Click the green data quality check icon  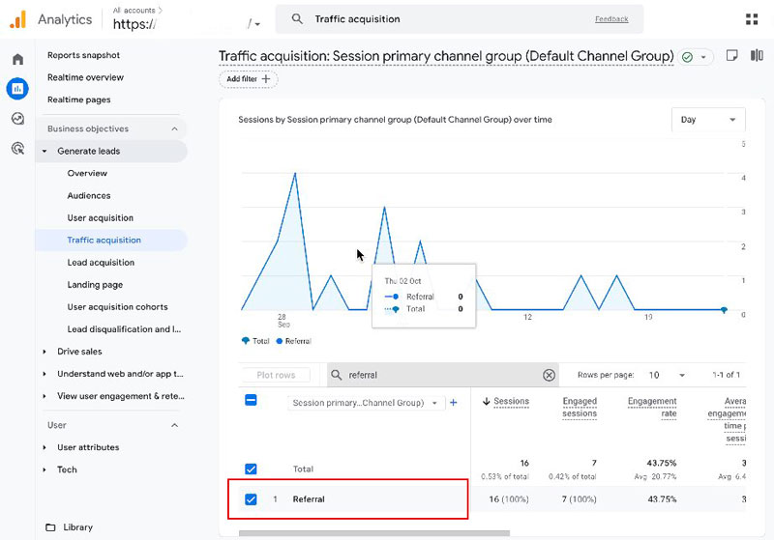pyautogui.click(x=687, y=57)
